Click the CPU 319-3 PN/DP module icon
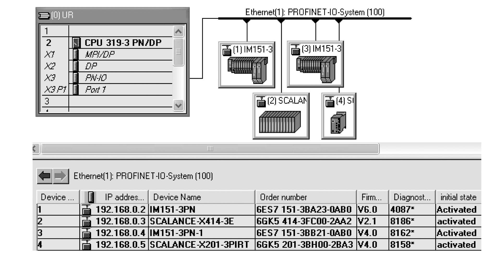 [x=76, y=43]
